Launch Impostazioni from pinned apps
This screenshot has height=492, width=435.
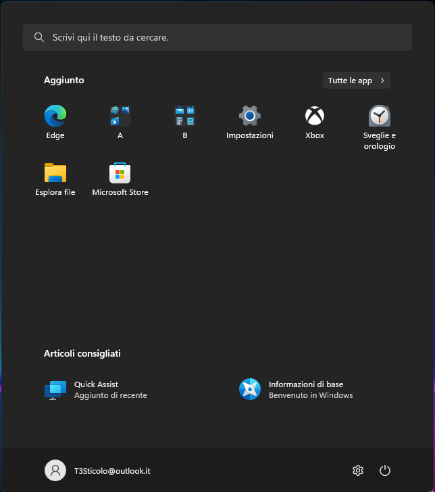point(250,122)
